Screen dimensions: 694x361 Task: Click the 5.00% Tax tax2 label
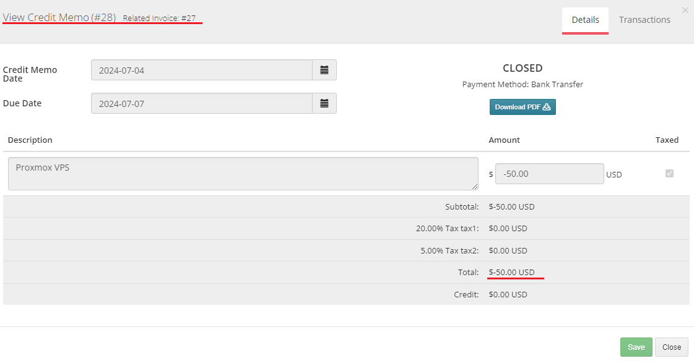point(449,250)
